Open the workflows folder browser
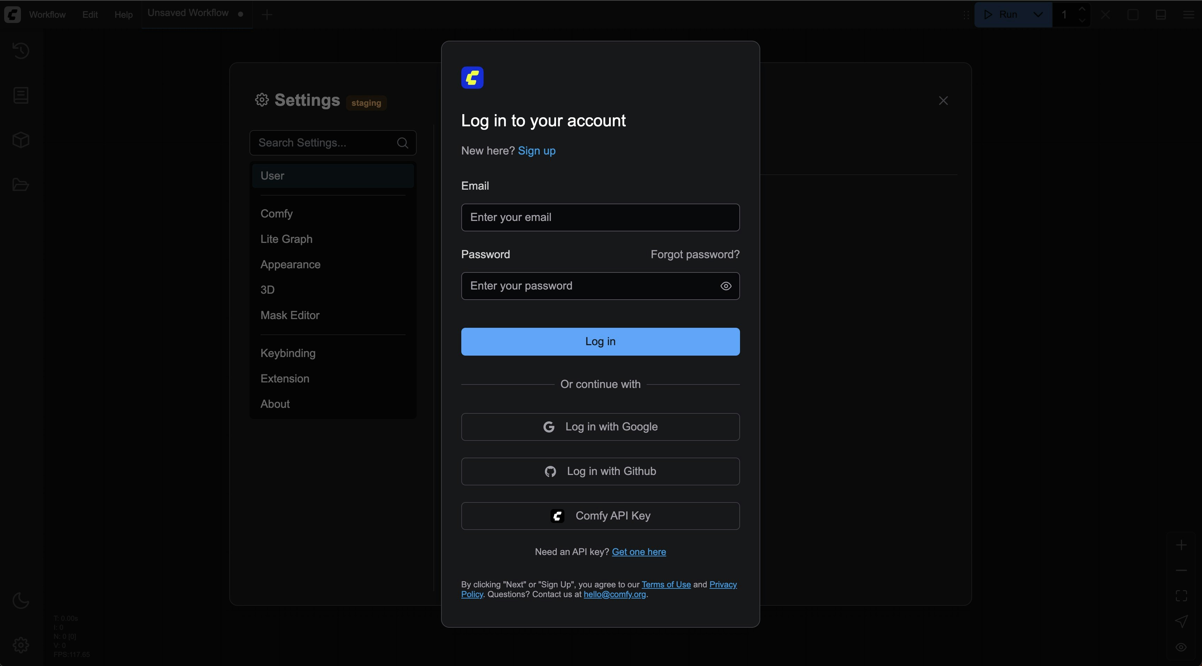Image resolution: width=1202 pixels, height=666 pixels. pos(21,184)
